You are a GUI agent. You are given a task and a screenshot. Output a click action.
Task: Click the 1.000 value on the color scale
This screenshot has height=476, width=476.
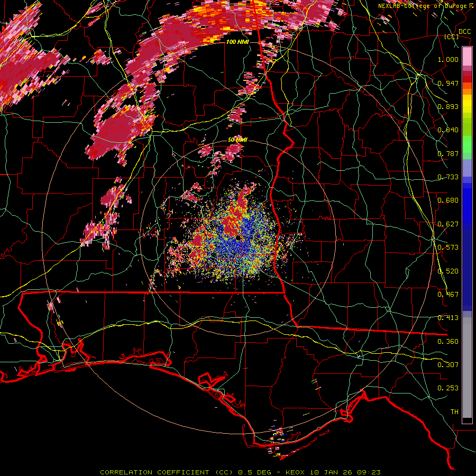click(x=448, y=59)
